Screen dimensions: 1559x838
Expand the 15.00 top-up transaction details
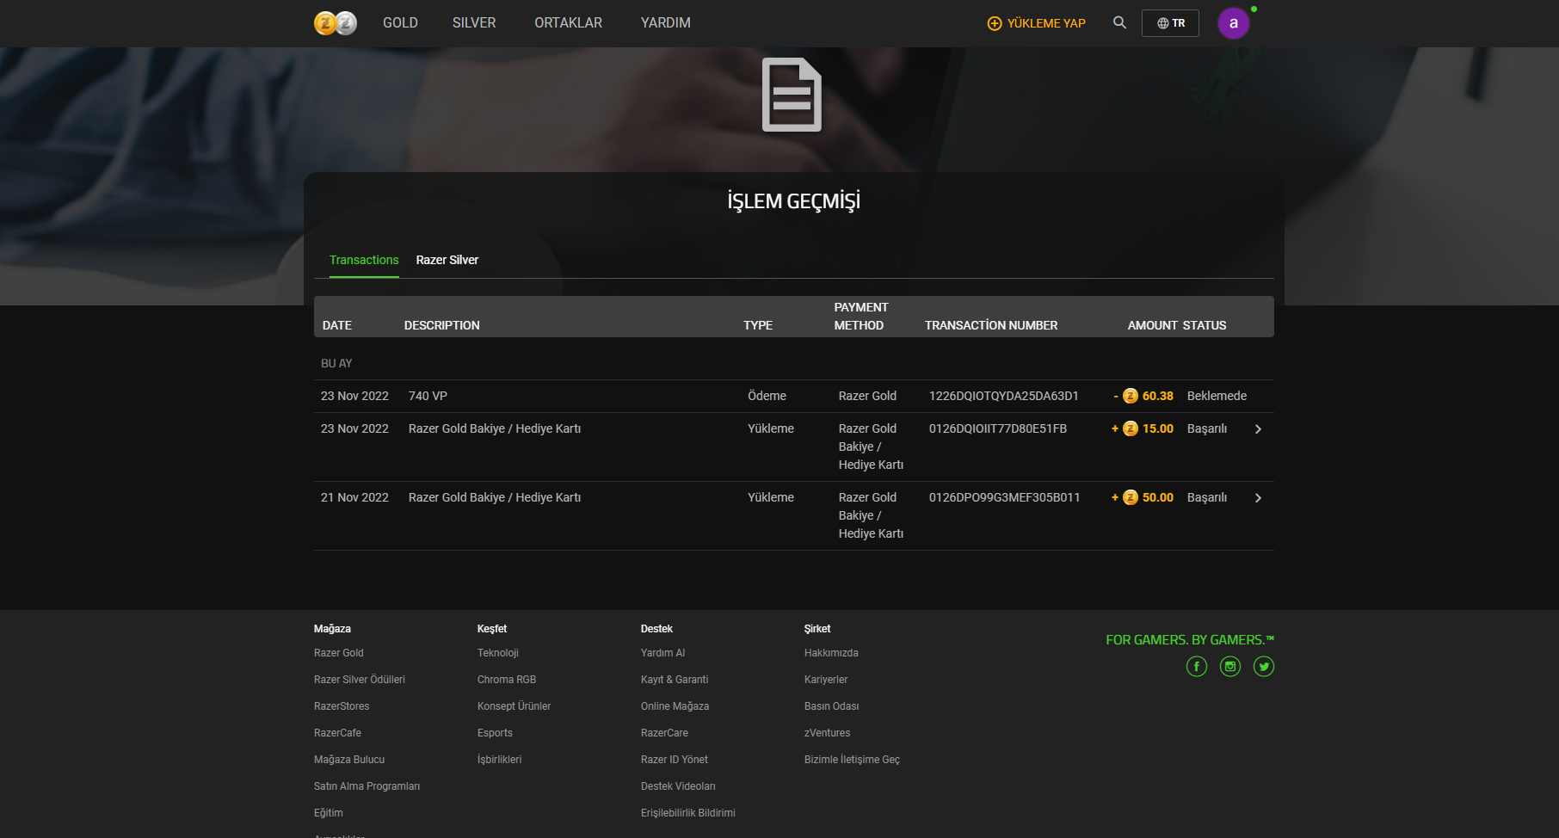pyautogui.click(x=1258, y=429)
